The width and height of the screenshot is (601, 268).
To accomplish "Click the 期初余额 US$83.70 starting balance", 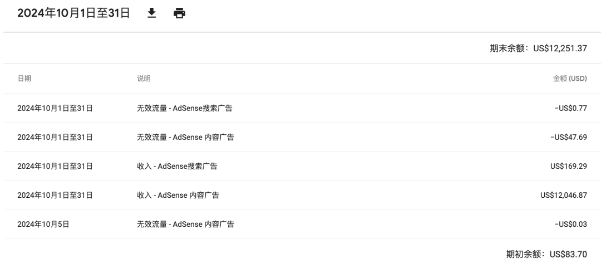I will click(x=546, y=254).
